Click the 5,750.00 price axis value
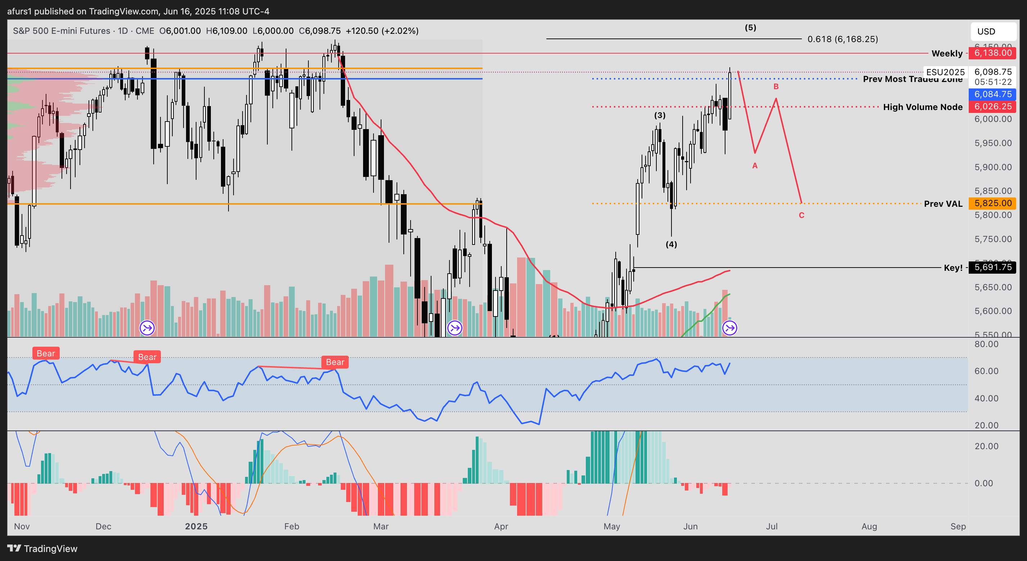Screen dimensions: 1027x561 click(993, 239)
